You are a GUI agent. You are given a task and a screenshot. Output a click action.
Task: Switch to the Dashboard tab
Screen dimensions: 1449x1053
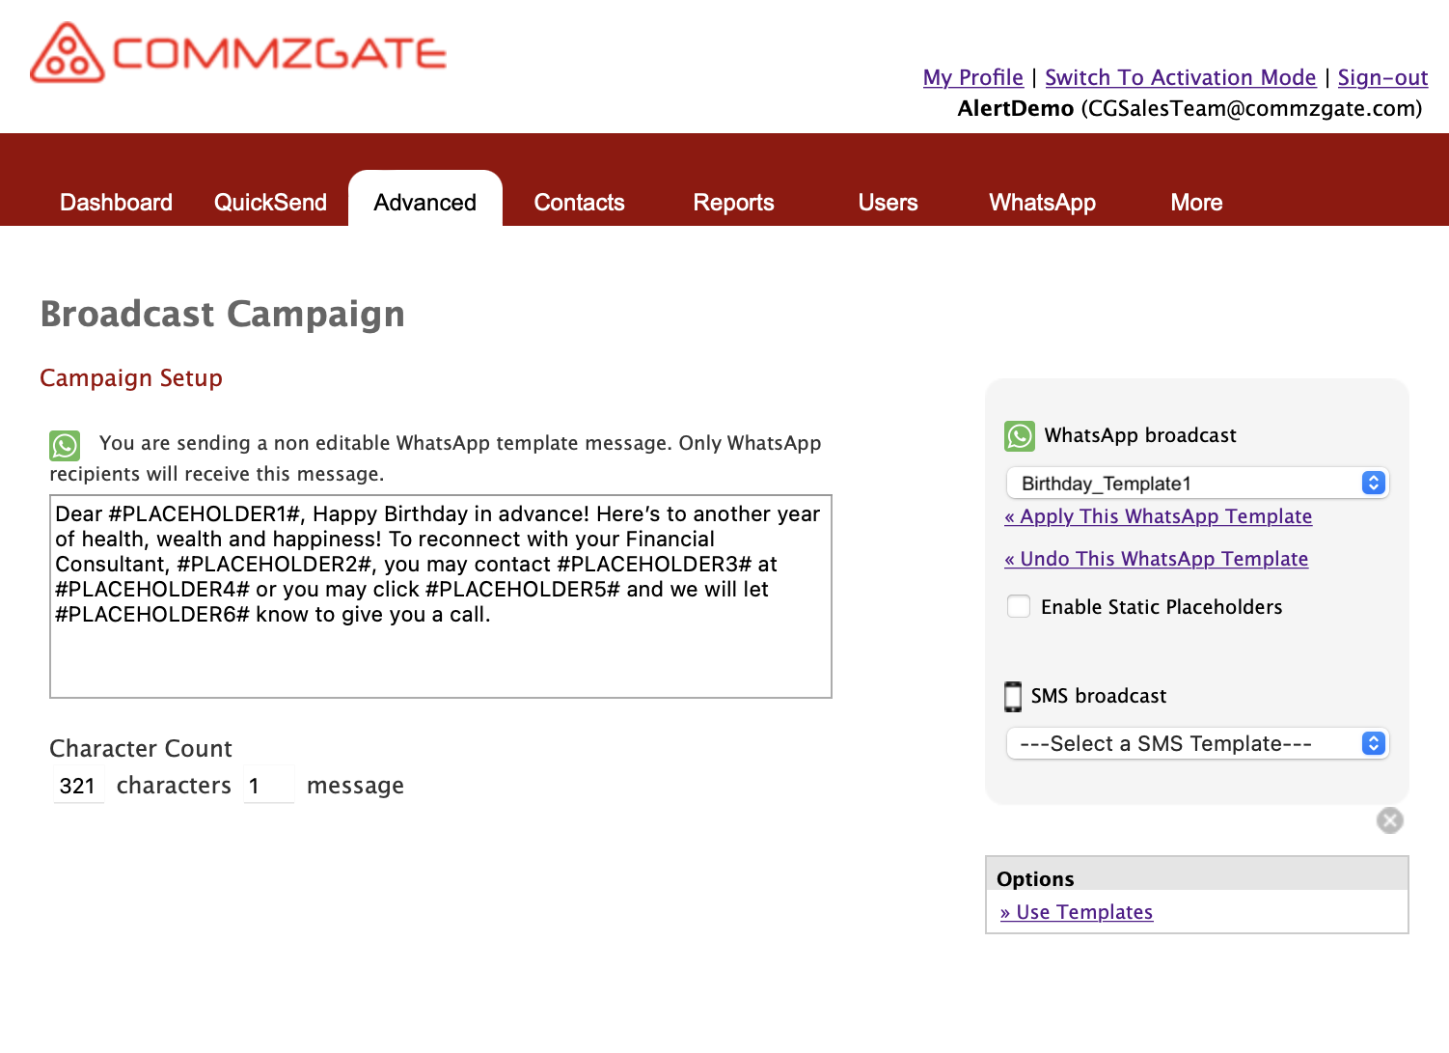(x=116, y=203)
